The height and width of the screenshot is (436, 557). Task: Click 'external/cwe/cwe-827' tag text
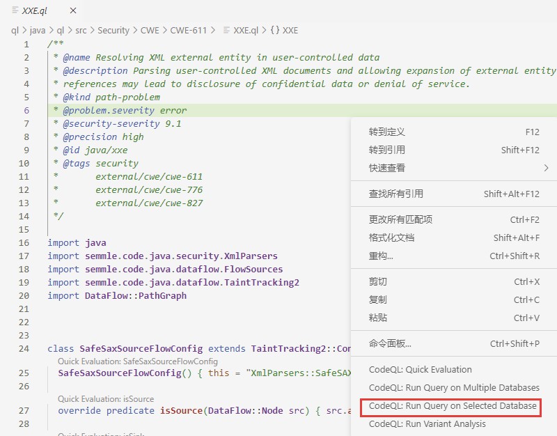tap(149, 203)
